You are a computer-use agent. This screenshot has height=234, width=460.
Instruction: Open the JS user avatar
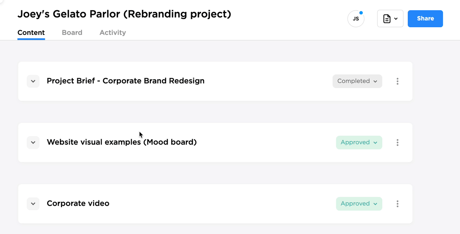click(x=356, y=19)
